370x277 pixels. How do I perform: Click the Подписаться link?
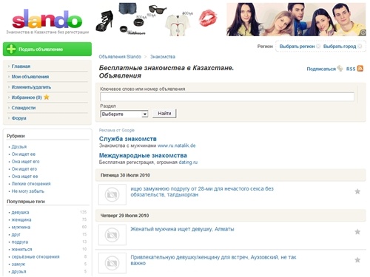pos(321,69)
